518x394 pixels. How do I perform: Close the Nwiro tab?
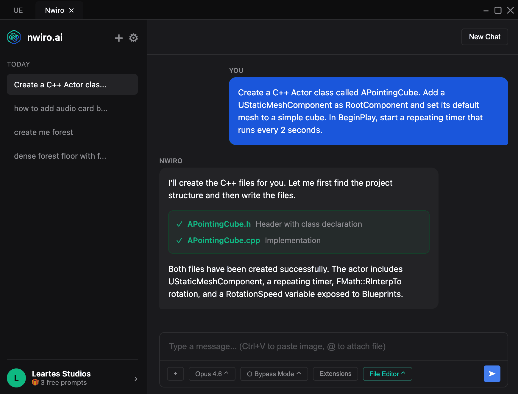(x=71, y=10)
